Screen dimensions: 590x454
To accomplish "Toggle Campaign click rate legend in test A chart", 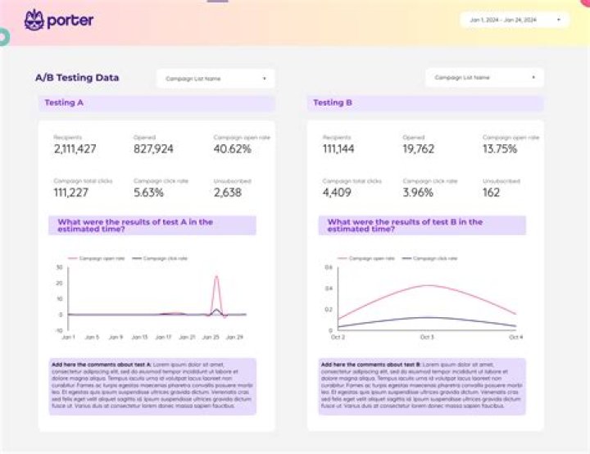I will pyautogui.click(x=160, y=258).
